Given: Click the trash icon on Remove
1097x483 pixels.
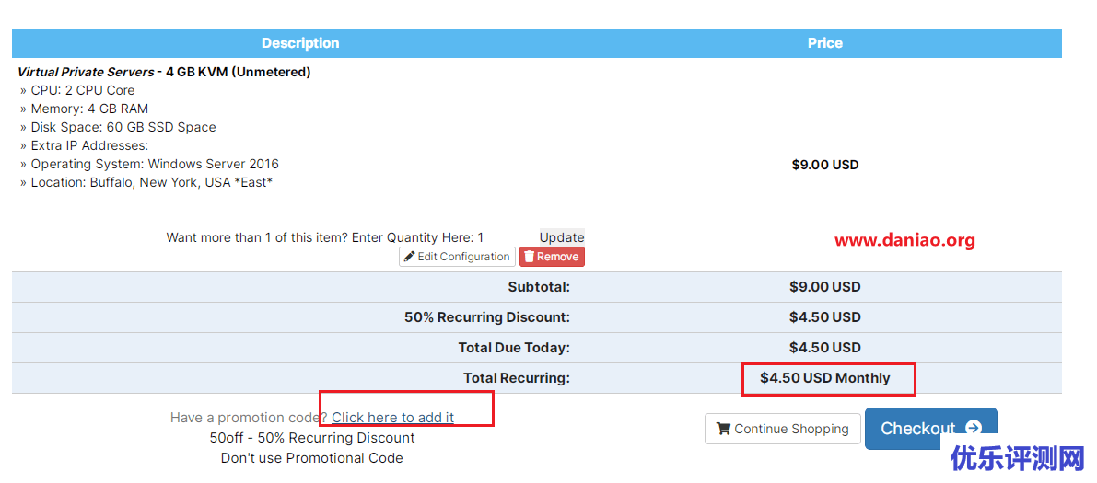Looking at the screenshot, I should coord(530,257).
